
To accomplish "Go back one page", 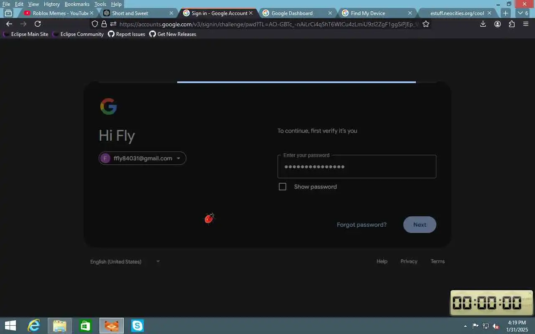I will tap(9, 24).
